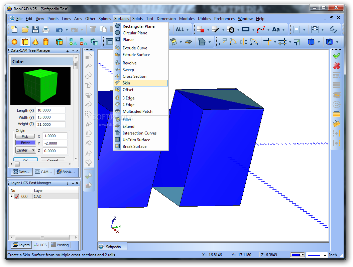Viewport: 353px width, 267px height.
Task: Click the mirror entities icon
Action: [x=244, y=42]
